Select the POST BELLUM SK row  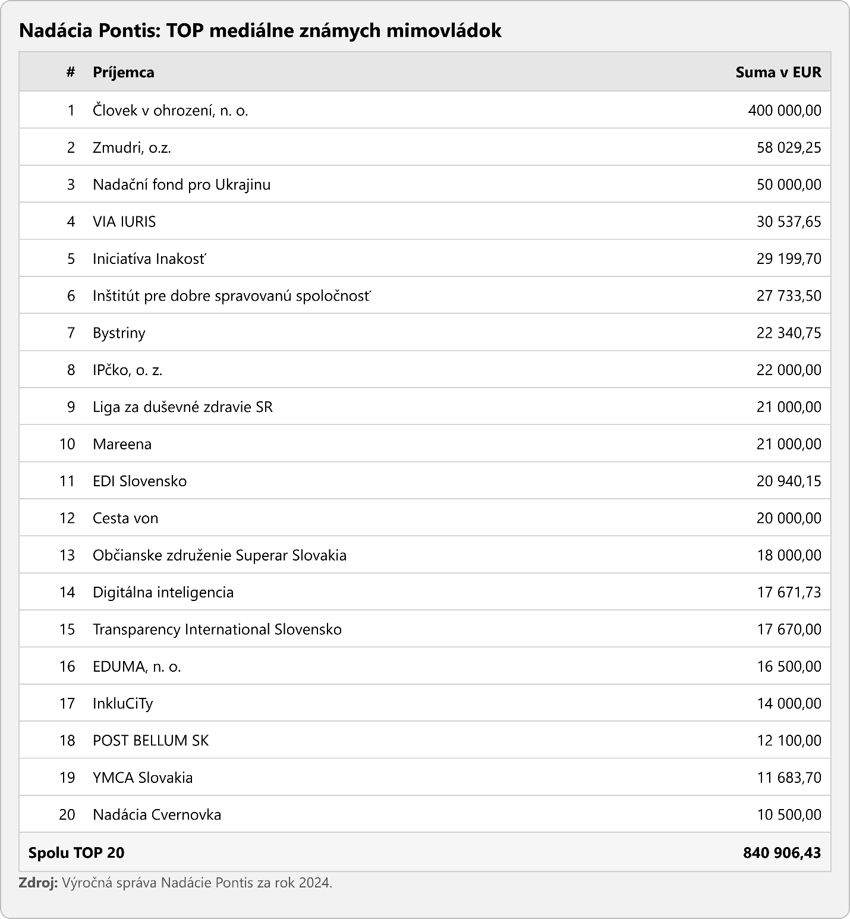(x=150, y=740)
